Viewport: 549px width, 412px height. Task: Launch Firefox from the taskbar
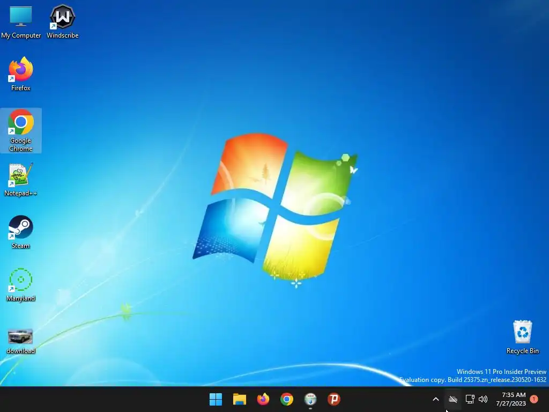[x=263, y=399]
